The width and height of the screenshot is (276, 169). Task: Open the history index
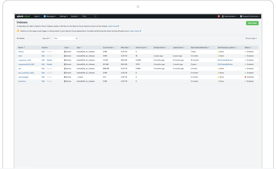21,52
